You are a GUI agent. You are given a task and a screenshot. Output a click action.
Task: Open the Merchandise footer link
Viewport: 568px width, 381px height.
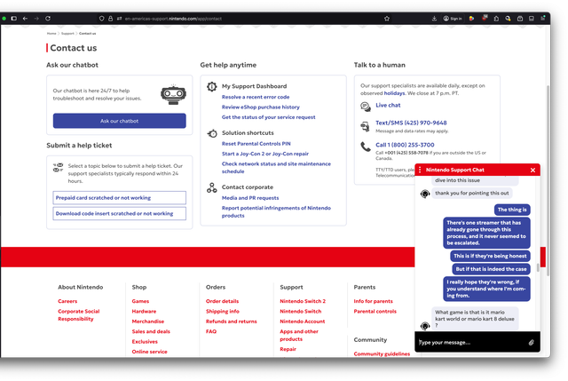coord(148,321)
